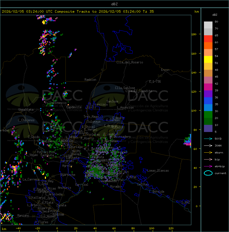Screen dimensions: 229x232
Task: Click the 'SanJose' map label near S_Francisco
Action: point(112,101)
